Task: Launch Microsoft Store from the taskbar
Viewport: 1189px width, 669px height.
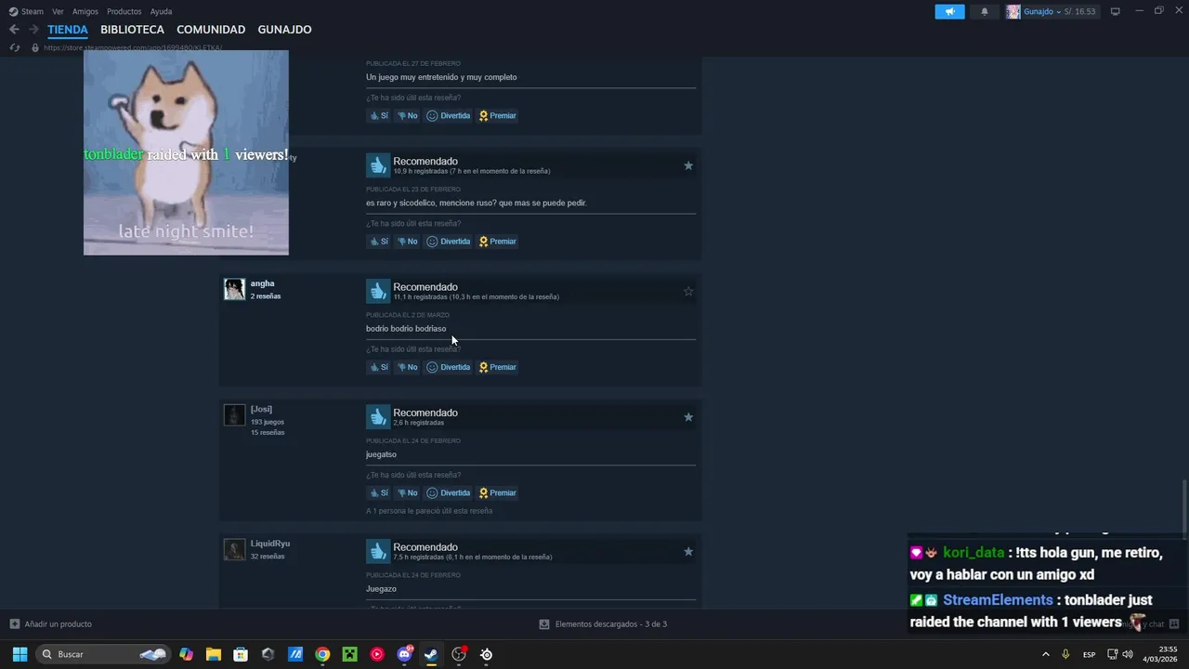Action: pyautogui.click(x=241, y=654)
